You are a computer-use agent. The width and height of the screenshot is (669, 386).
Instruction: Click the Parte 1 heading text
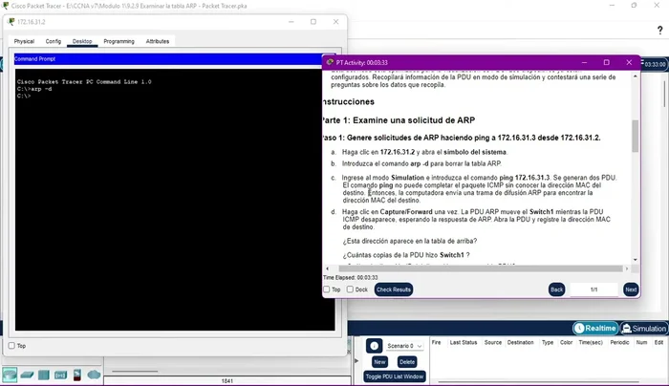[399, 120]
